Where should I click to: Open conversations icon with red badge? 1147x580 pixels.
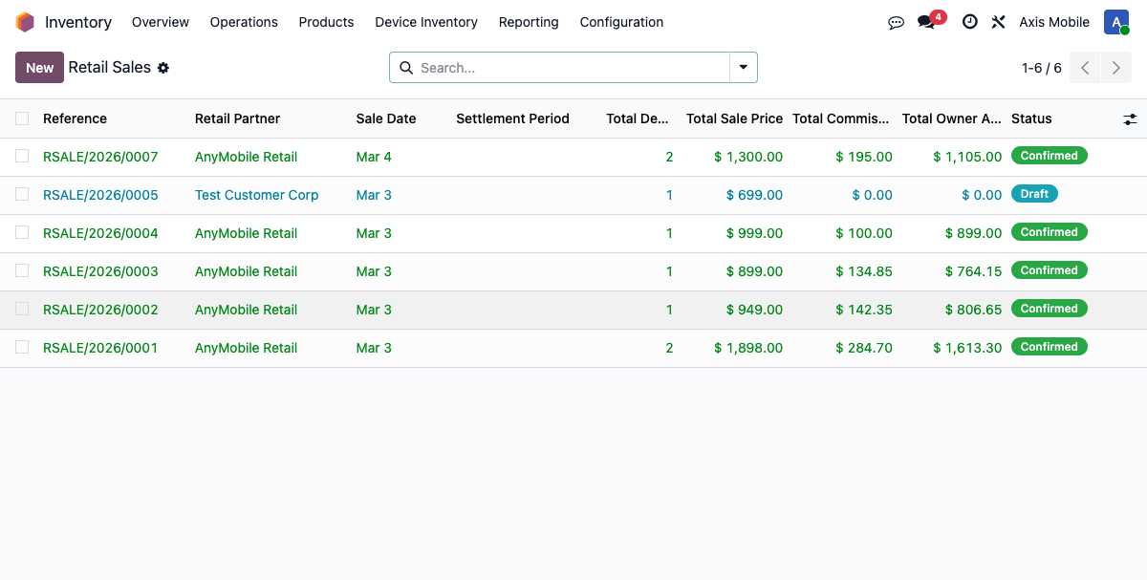[x=926, y=22]
